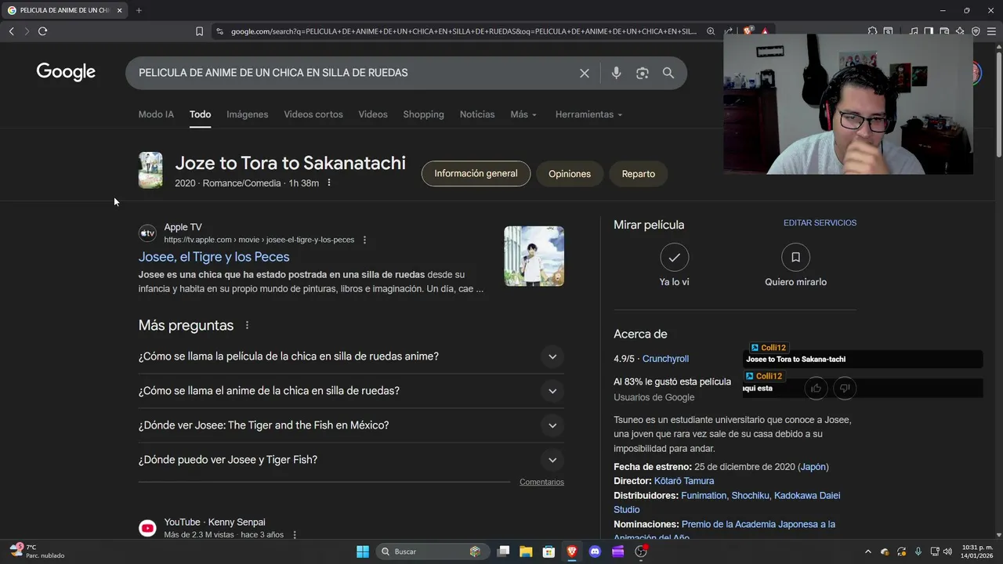The width and height of the screenshot is (1003, 564).
Task: Reload the page with the refresh icon
Action: click(x=42, y=31)
